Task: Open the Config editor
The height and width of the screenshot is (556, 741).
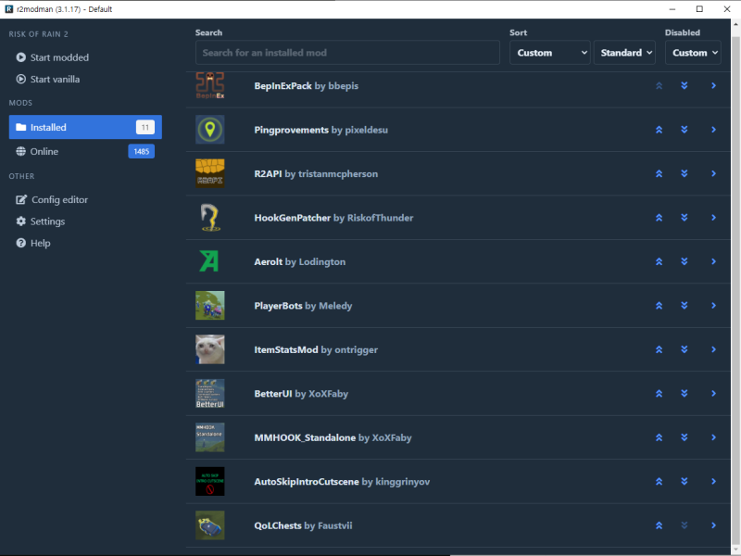Action: [52, 199]
